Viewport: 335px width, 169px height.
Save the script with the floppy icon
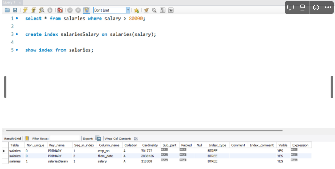pyautogui.click(x=15, y=10)
